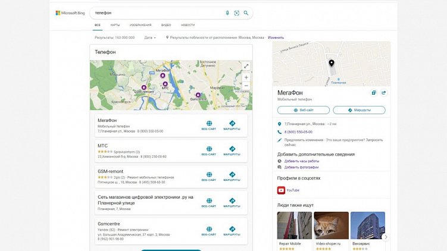
Task: Select the ВСЕ search tab
Action: tap(98, 25)
